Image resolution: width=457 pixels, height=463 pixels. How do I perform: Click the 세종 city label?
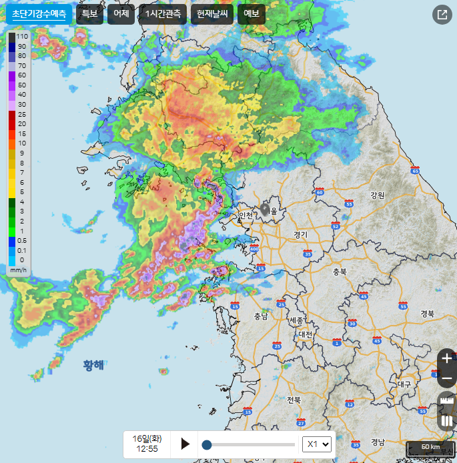coord(296,321)
